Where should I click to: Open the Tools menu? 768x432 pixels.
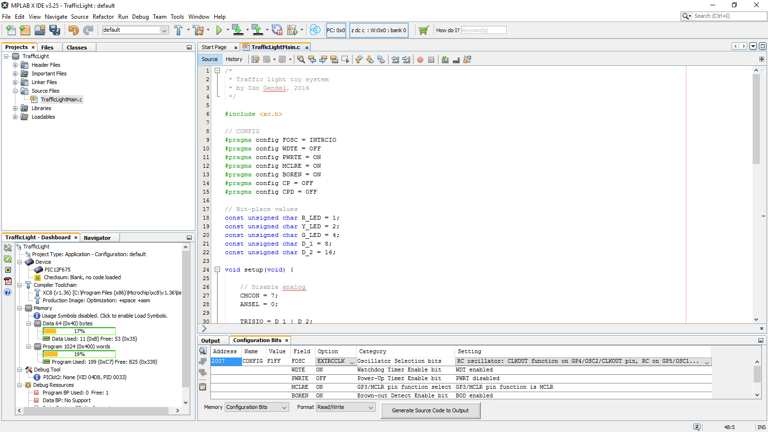[177, 17]
